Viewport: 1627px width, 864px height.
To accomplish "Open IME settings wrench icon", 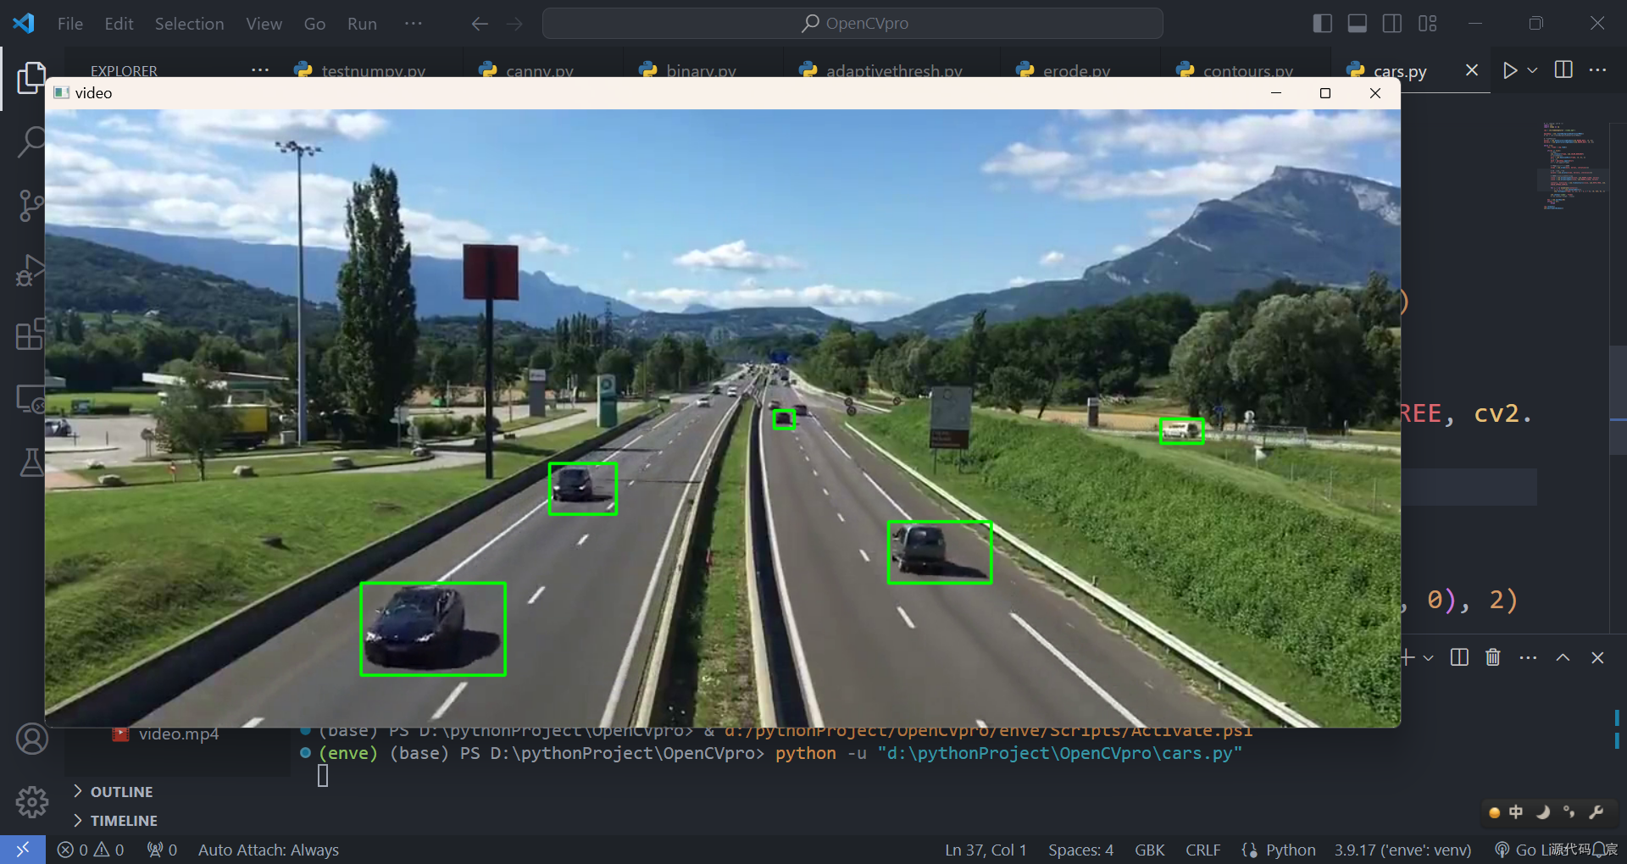I will tap(1596, 811).
